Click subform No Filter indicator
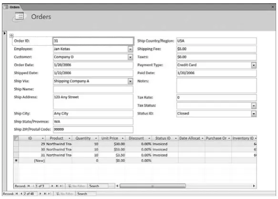This screenshot has height=199, width=278. (77, 186)
